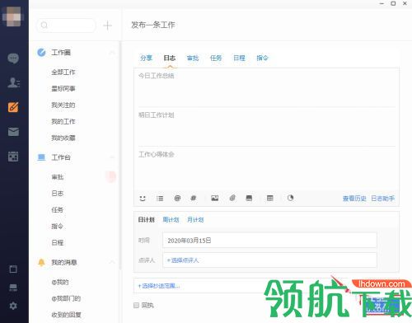412x323 pixels.
Task: Click the search box in left panel
Action: coord(66,26)
